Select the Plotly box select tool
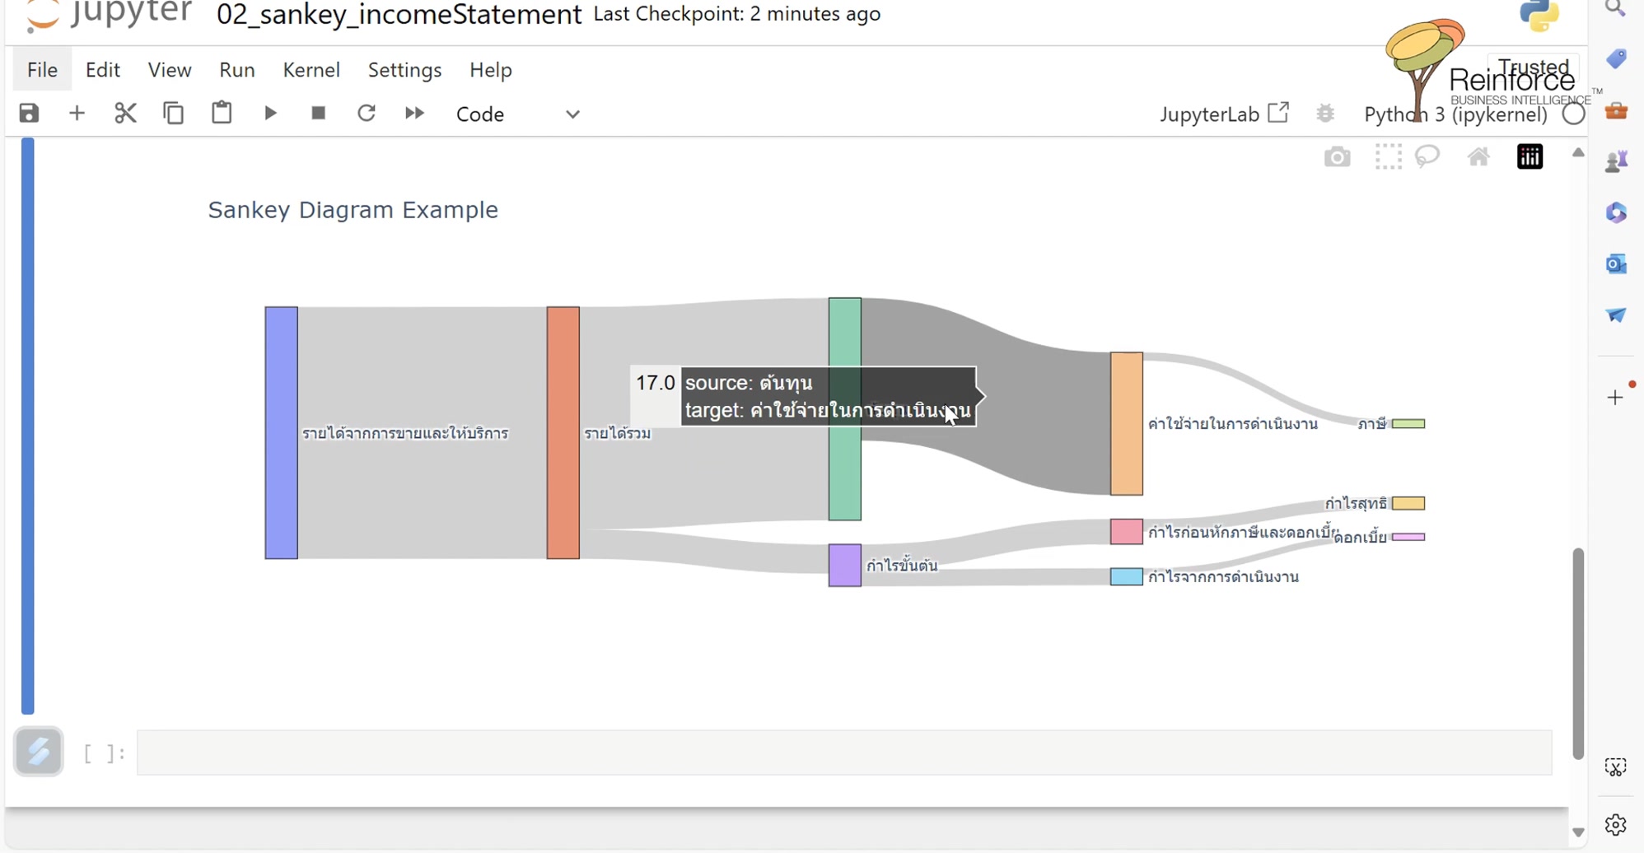This screenshot has height=853, width=1644. (1388, 156)
